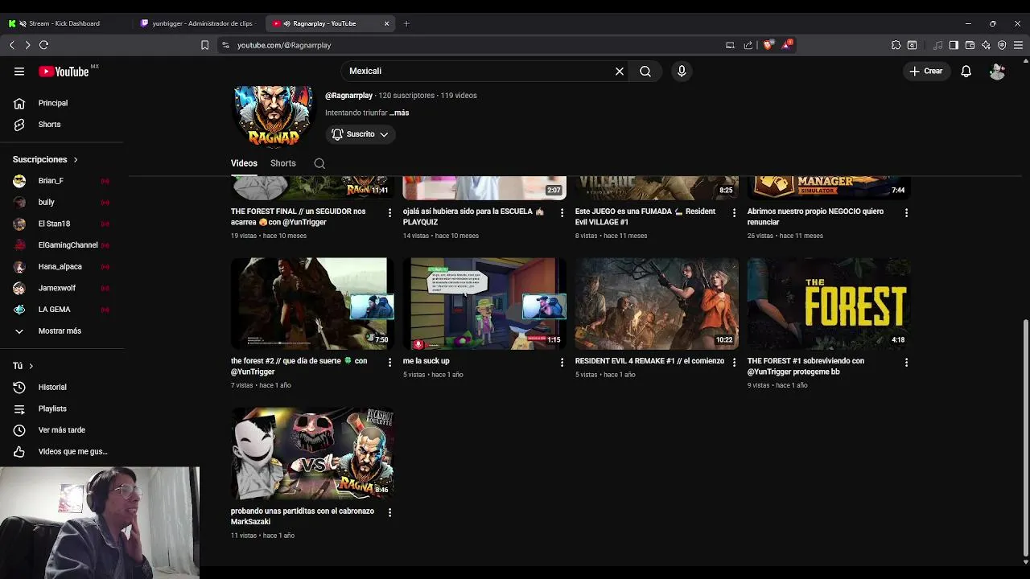
Task: Open Suscrito notification dropdown
Action: tap(360, 134)
